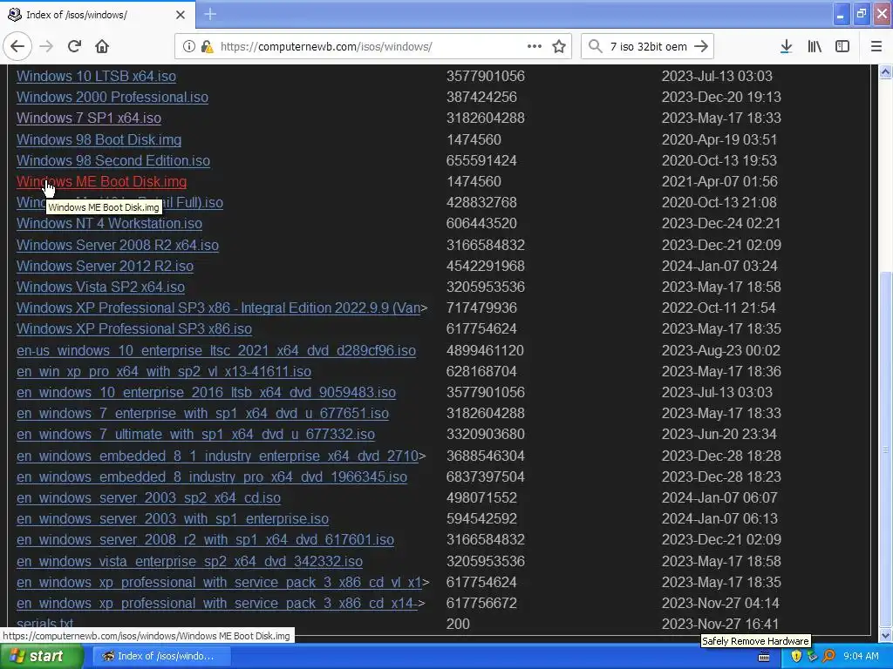Click the orange magnifier tray icon
893x669 pixels.
[x=828, y=656]
